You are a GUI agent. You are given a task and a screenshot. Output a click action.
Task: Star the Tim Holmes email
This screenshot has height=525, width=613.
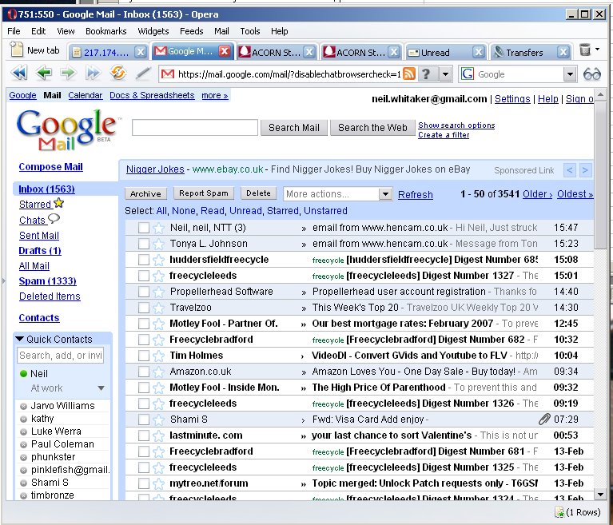158,356
